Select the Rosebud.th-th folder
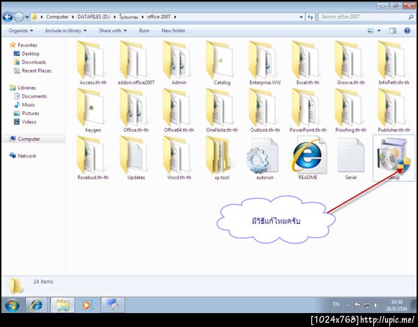The height and width of the screenshot is (327, 418). coord(93,158)
